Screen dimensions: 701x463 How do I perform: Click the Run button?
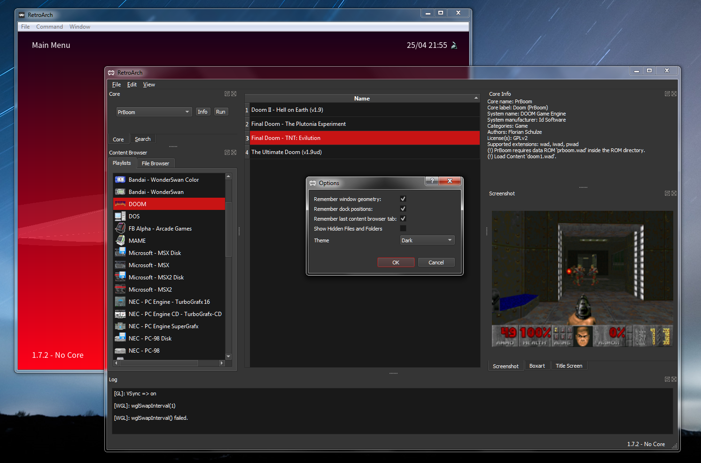(x=220, y=112)
